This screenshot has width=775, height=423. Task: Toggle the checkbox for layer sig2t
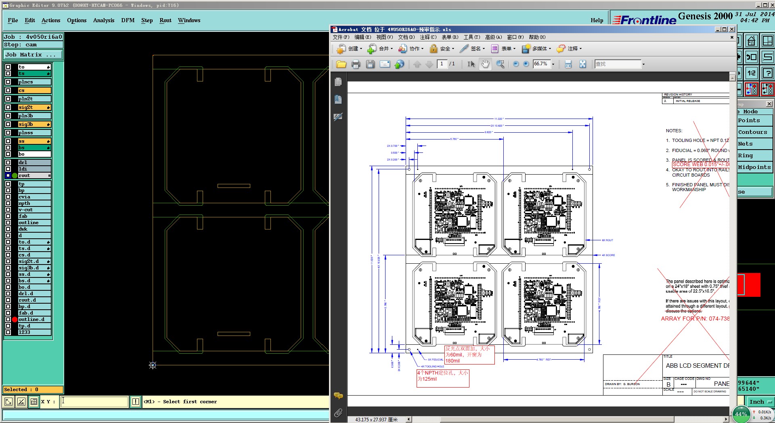pyautogui.click(x=8, y=107)
